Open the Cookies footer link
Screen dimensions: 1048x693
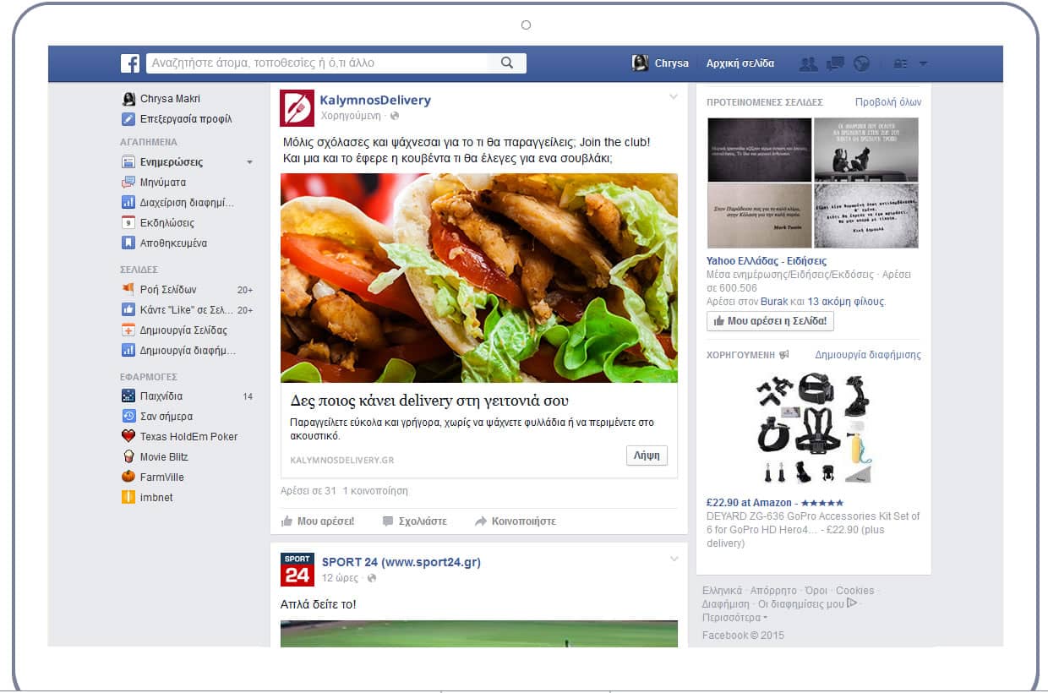pyautogui.click(x=854, y=591)
